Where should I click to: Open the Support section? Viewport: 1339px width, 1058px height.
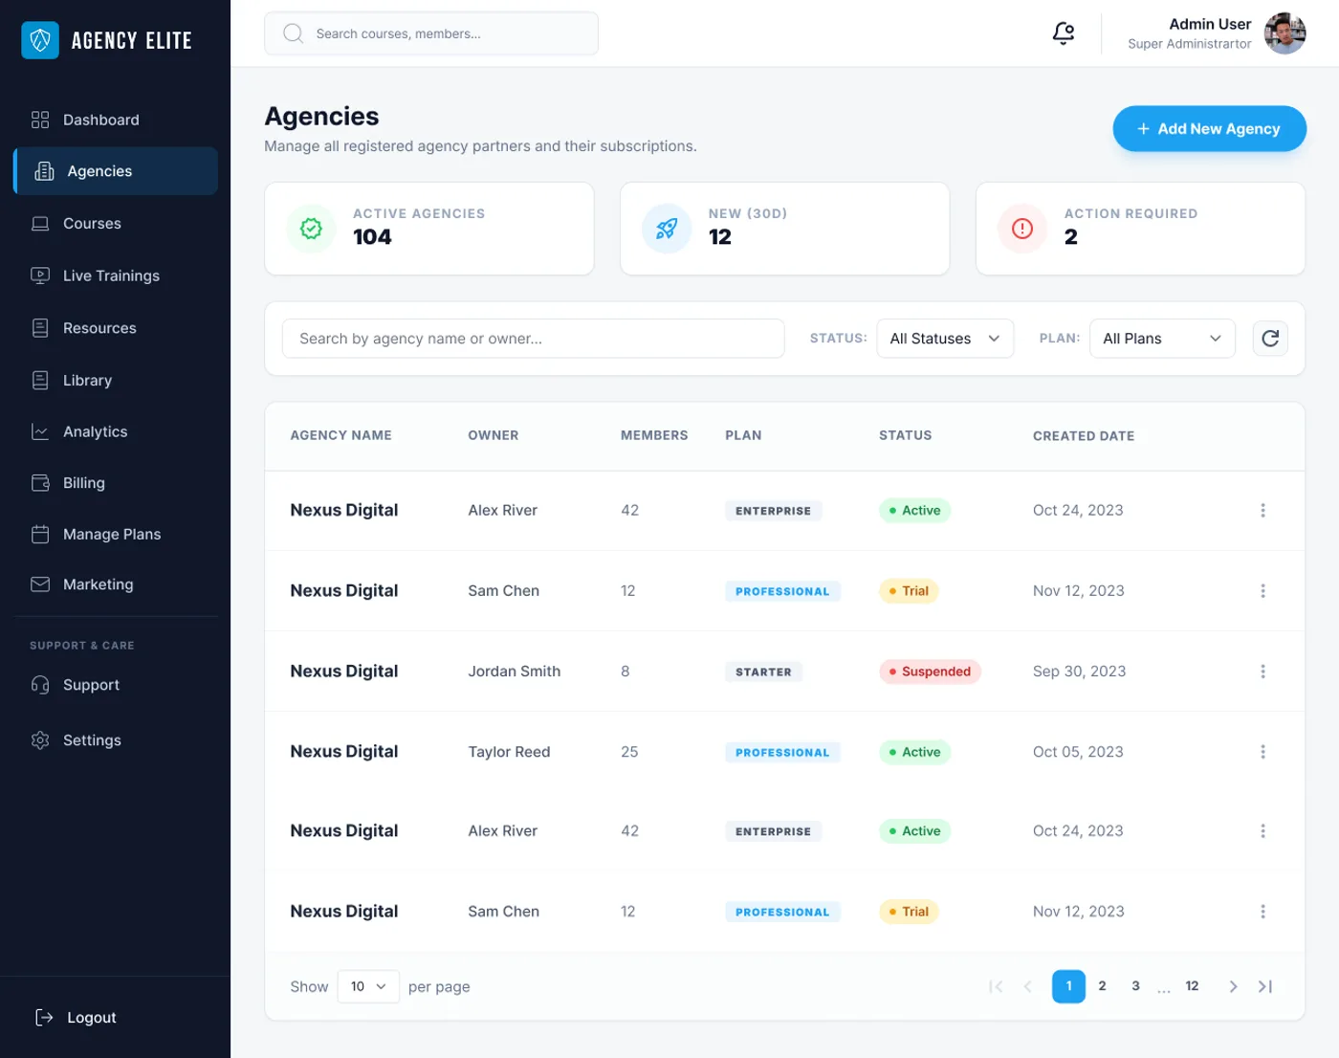pos(91,685)
